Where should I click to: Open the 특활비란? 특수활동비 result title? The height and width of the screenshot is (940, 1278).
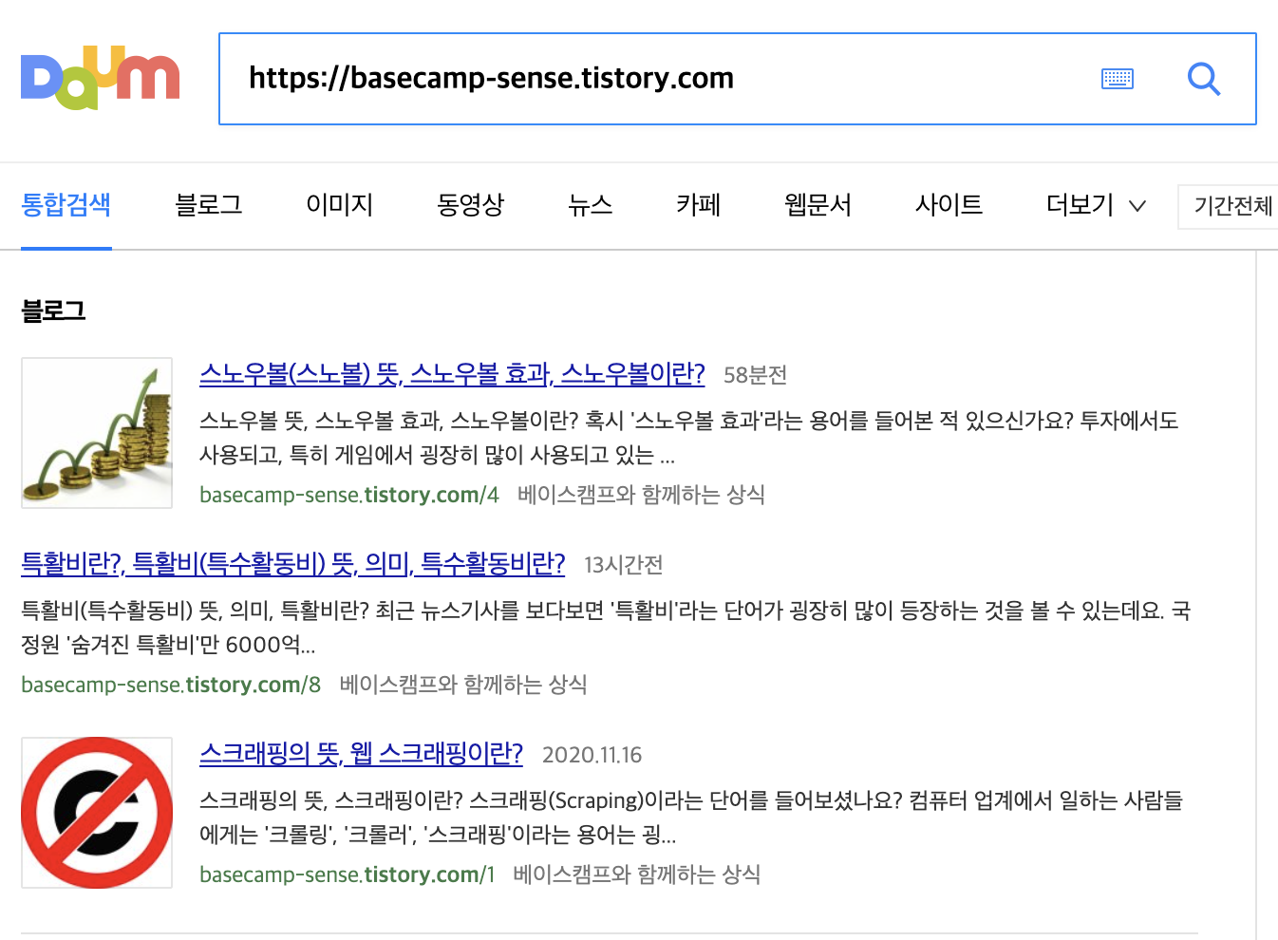point(293,564)
